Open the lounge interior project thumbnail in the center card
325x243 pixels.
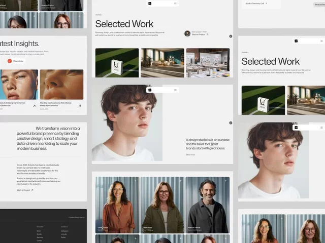tap(162, 63)
